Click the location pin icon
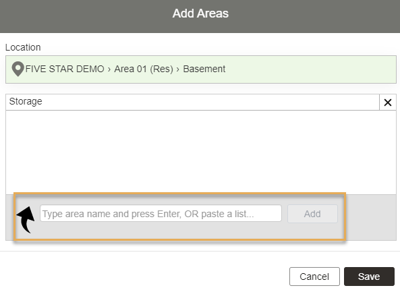400x290 pixels. (x=18, y=69)
